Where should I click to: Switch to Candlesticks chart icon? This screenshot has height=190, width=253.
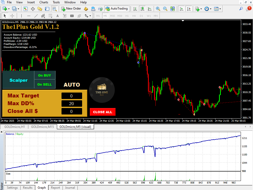[142, 9]
